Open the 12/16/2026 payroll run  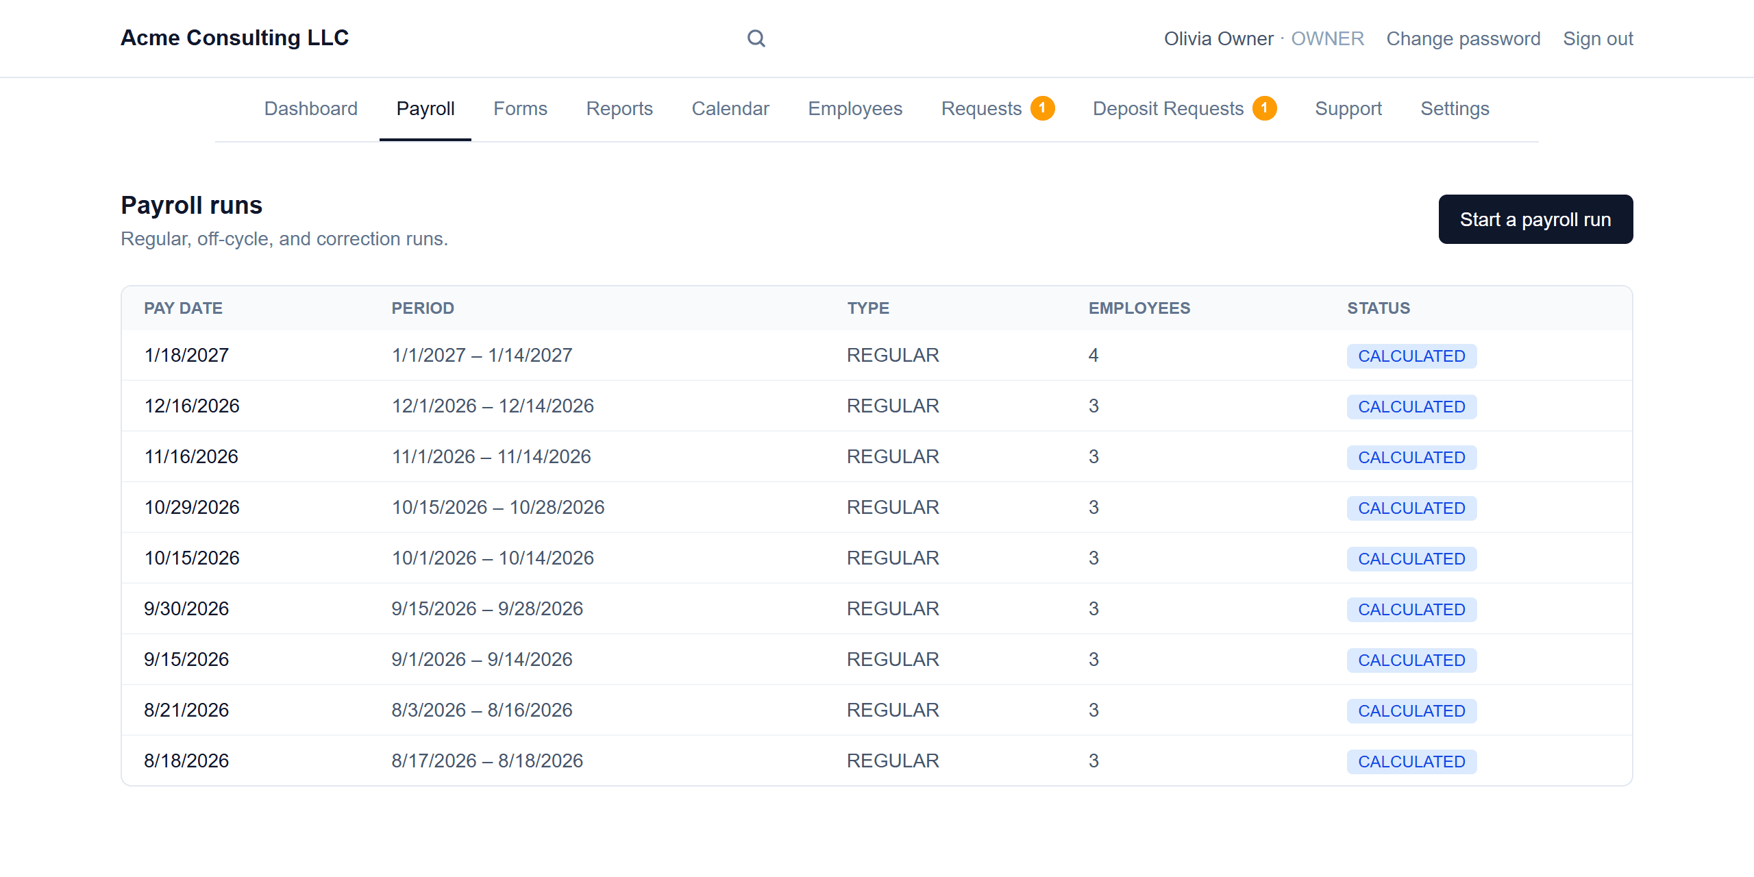192,406
